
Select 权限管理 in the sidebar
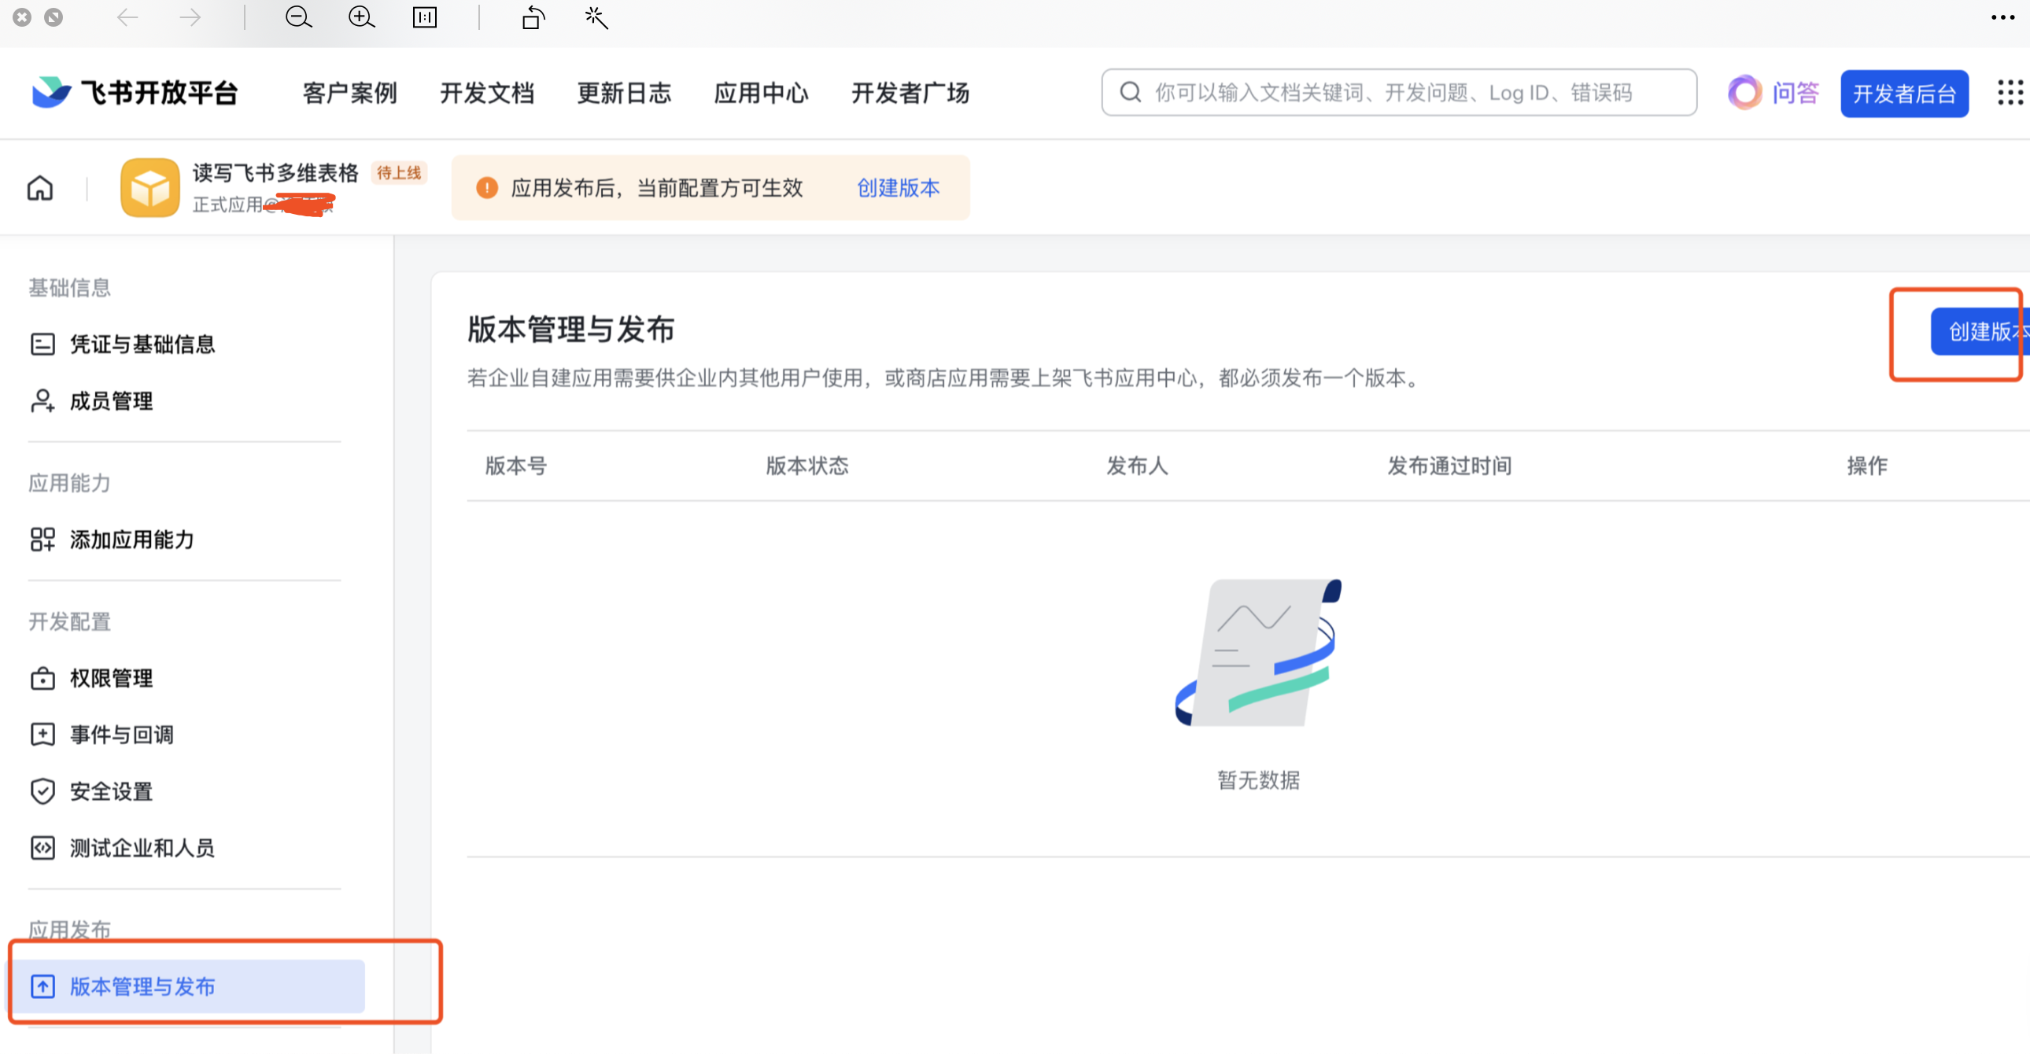point(111,678)
